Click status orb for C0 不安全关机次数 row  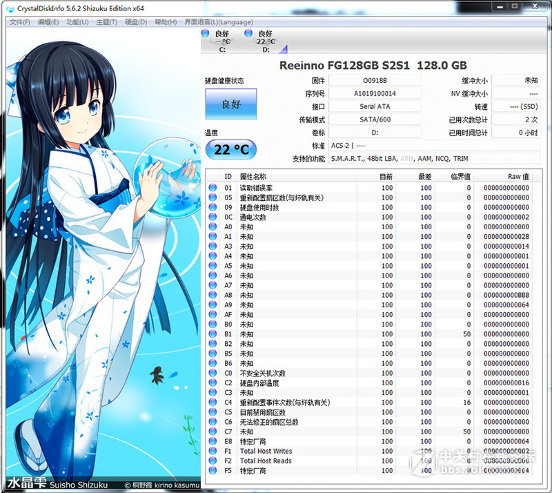coord(213,373)
